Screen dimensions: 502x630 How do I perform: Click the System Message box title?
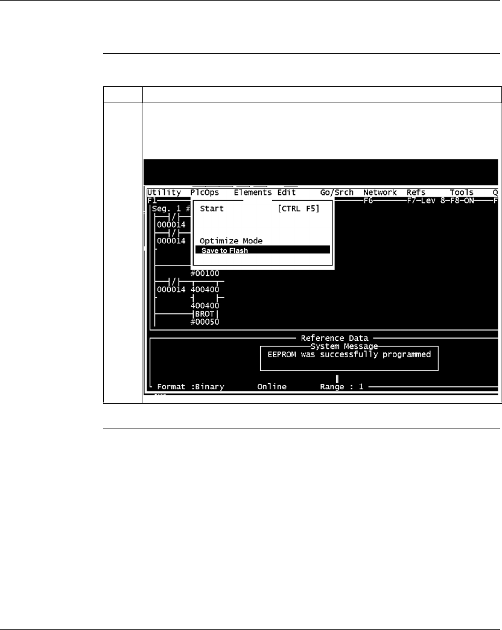tap(344, 346)
